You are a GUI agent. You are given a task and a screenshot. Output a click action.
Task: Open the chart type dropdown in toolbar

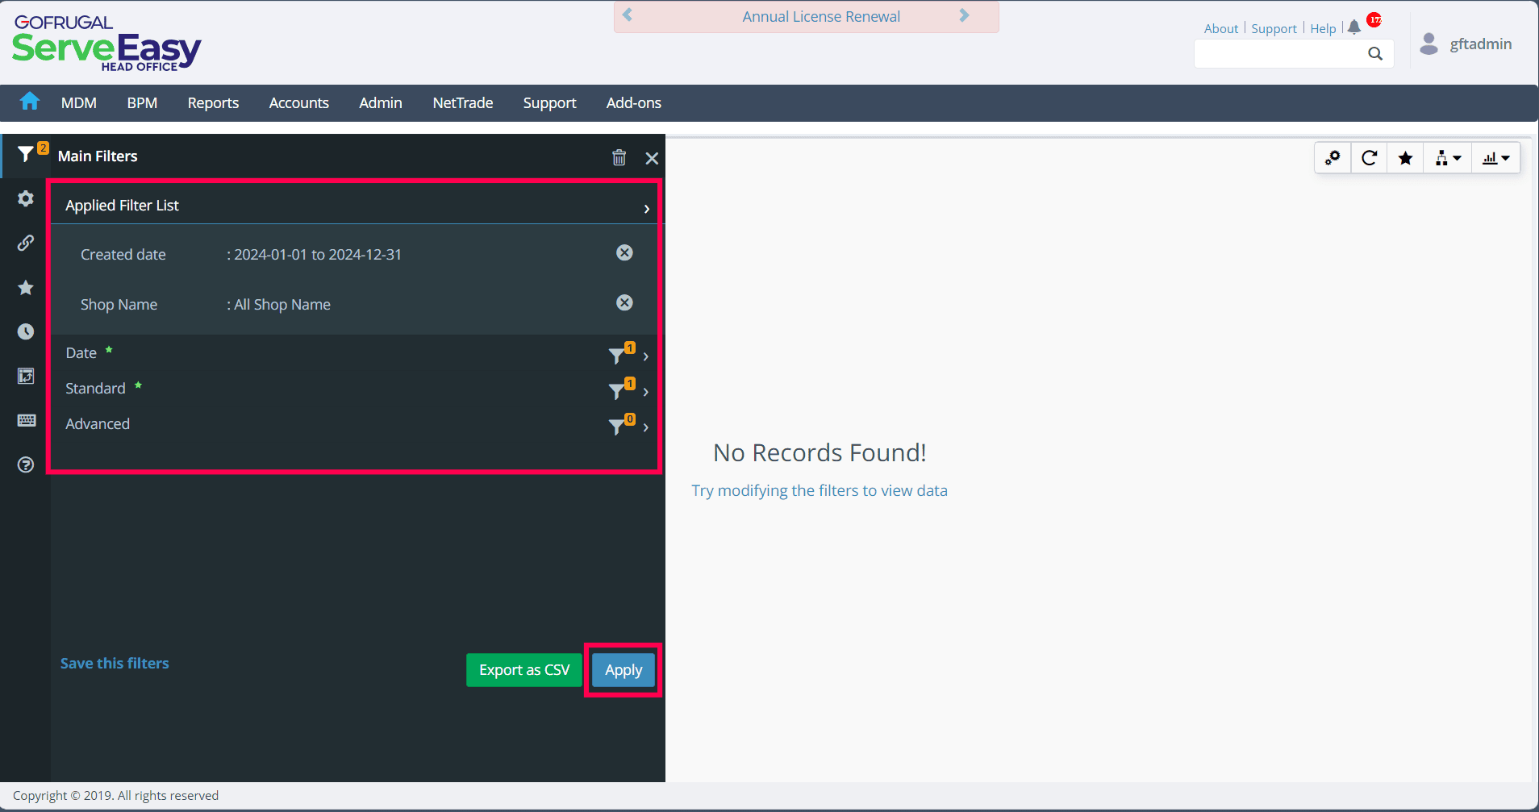(1496, 158)
